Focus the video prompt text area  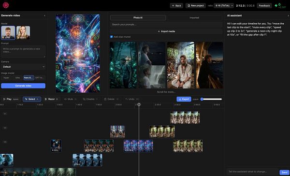23,51
